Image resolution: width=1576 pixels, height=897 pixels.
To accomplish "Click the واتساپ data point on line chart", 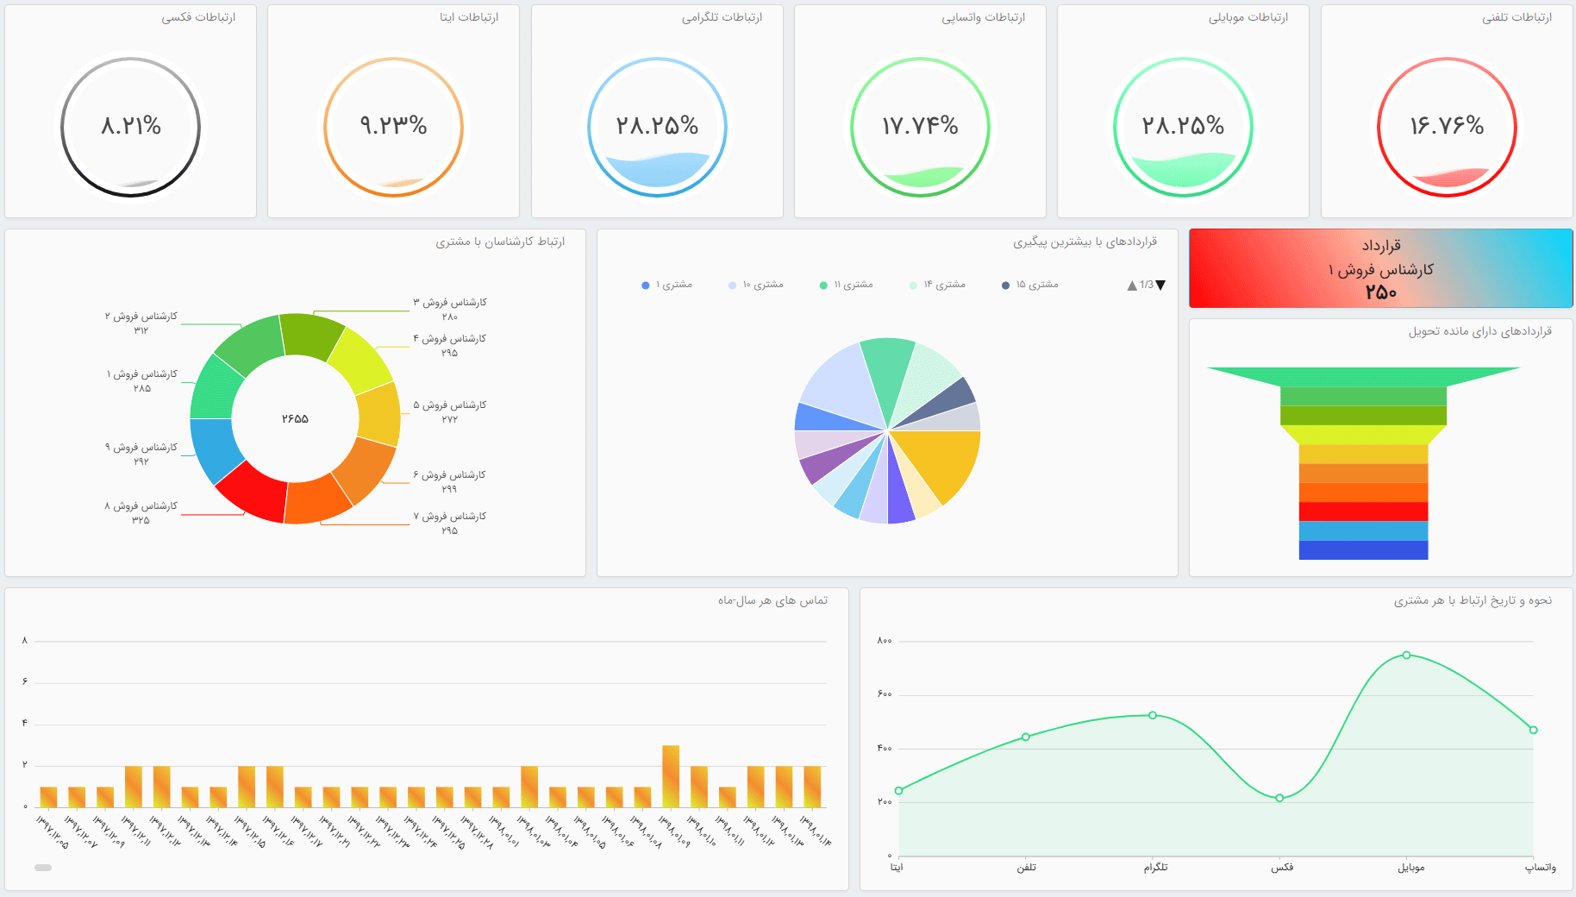I will pyautogui.click(x=1534, y=730).
